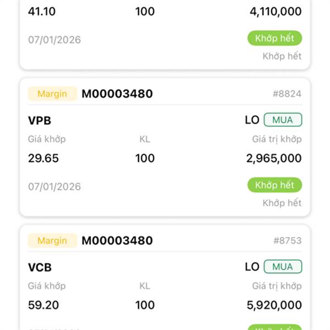Tap the Margin badge on order #8824
Image resolution: width=330 pixels, height=330 pixels.
[52, 94]
